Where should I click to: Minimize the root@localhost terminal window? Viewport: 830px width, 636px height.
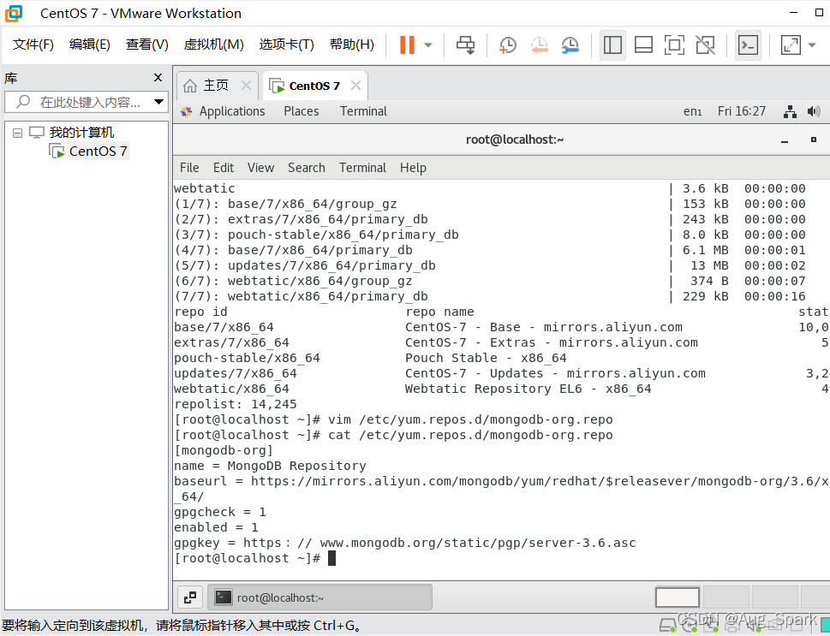(x=785, y=140)
